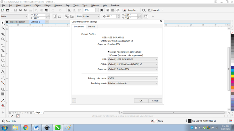Click the Import icon
The width and height of the screenshot is (234, 131).
click(70, 10)
